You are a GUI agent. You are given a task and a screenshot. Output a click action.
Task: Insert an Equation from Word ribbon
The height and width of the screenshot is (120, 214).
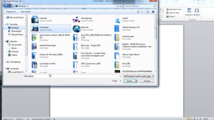189,12
